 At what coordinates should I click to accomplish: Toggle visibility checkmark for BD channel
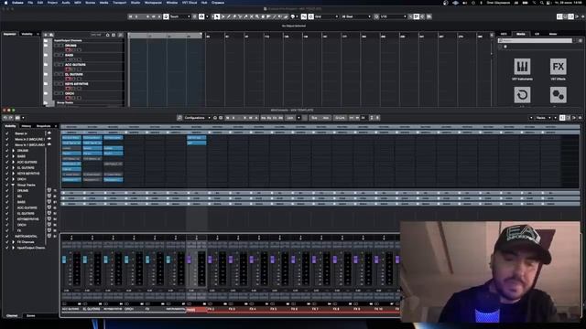pyautogui.click(x=6, y=196)
